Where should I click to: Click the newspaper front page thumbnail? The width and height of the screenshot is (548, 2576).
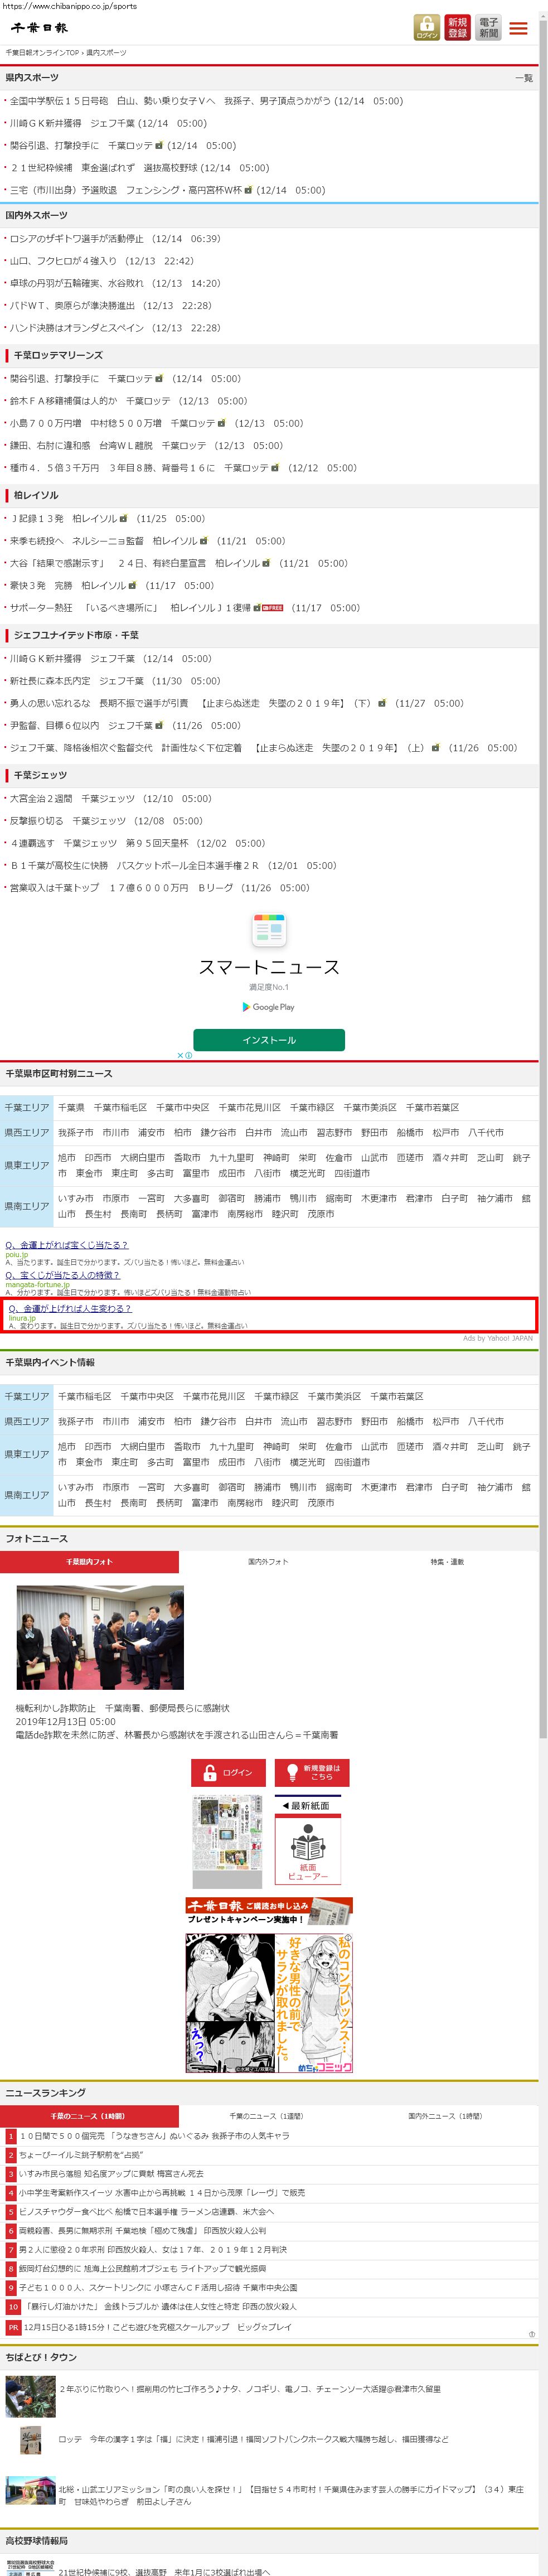click(227, 1841)
